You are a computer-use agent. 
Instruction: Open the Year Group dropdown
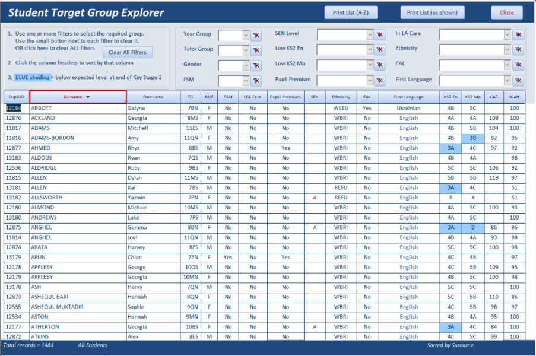pyautogui.click(x=246, y=36)
